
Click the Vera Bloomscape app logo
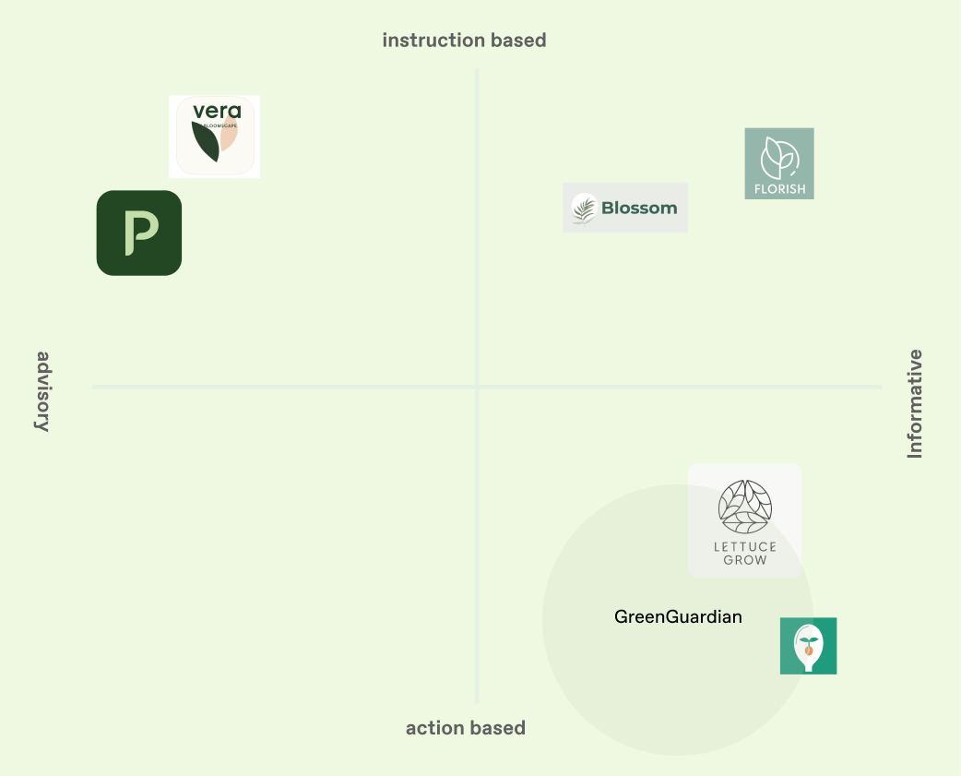215,137
